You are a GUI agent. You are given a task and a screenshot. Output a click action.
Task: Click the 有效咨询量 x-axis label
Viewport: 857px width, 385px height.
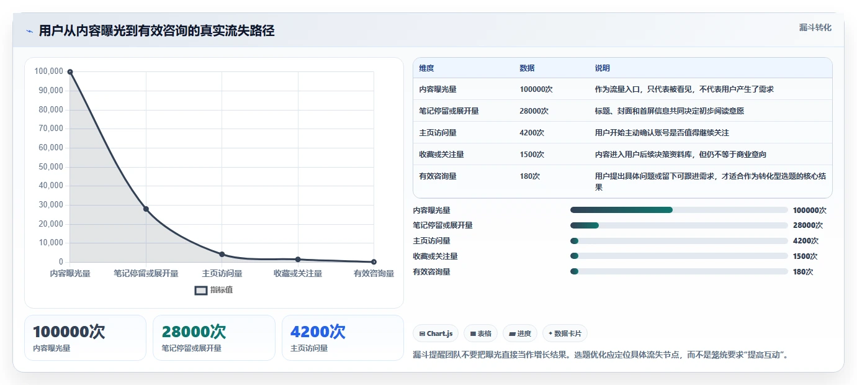click(x=374, y=273)
